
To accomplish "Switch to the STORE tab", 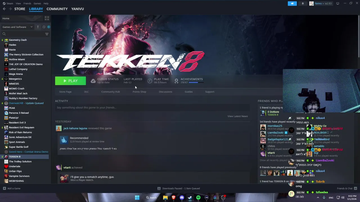I will tap(20, 9).
